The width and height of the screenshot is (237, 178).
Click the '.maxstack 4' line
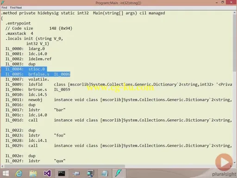pos(19,33)
